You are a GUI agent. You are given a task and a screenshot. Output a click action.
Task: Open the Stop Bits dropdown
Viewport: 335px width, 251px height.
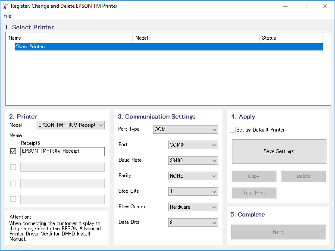click(193, 191)
